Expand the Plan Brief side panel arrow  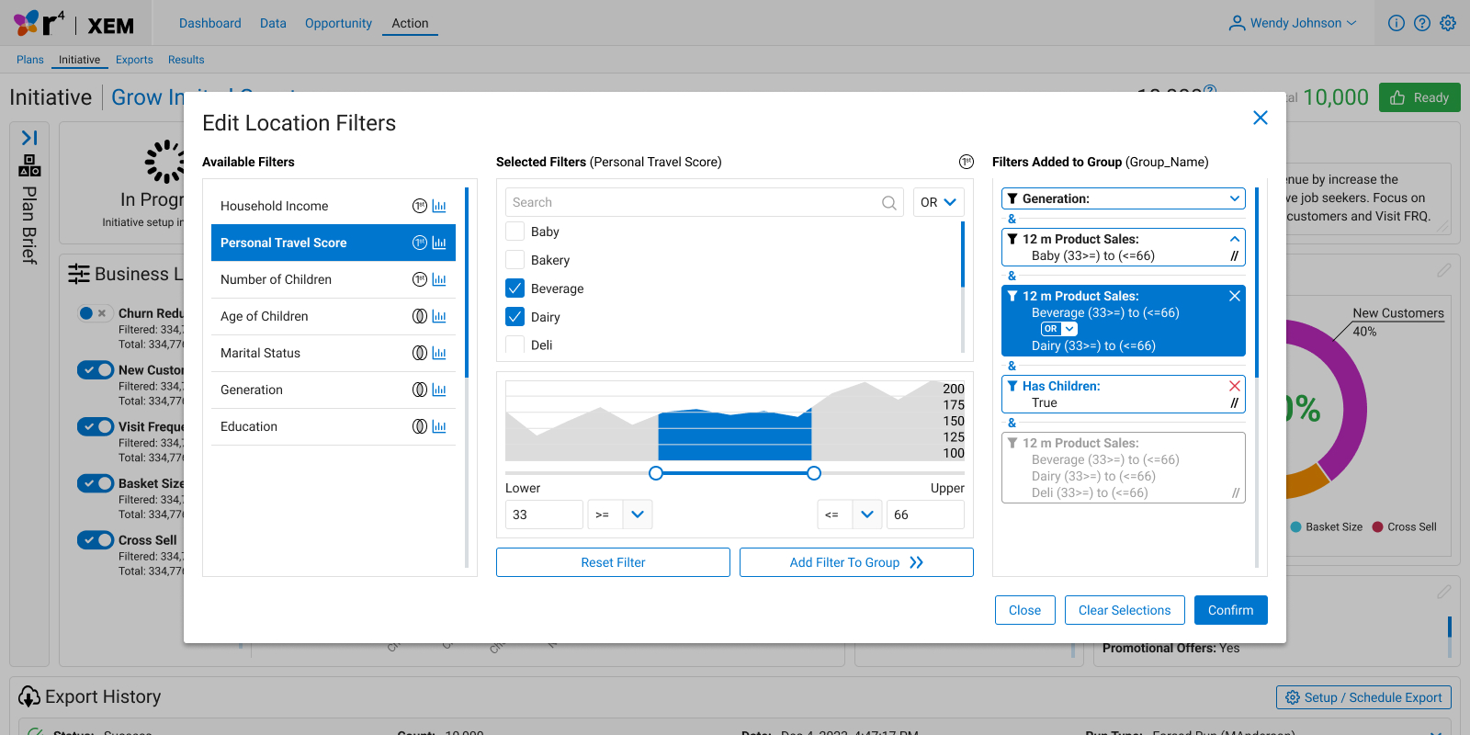(29, 138)
